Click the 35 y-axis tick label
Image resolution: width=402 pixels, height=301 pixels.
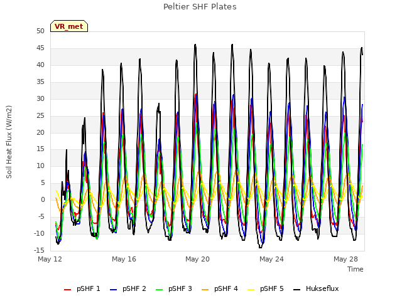tap(40, 82)
